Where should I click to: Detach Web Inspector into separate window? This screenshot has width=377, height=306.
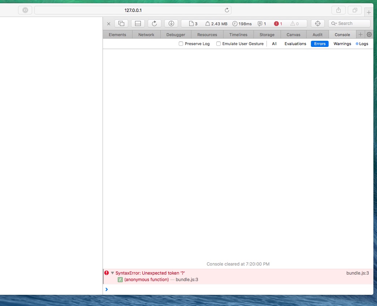(121, 23)
